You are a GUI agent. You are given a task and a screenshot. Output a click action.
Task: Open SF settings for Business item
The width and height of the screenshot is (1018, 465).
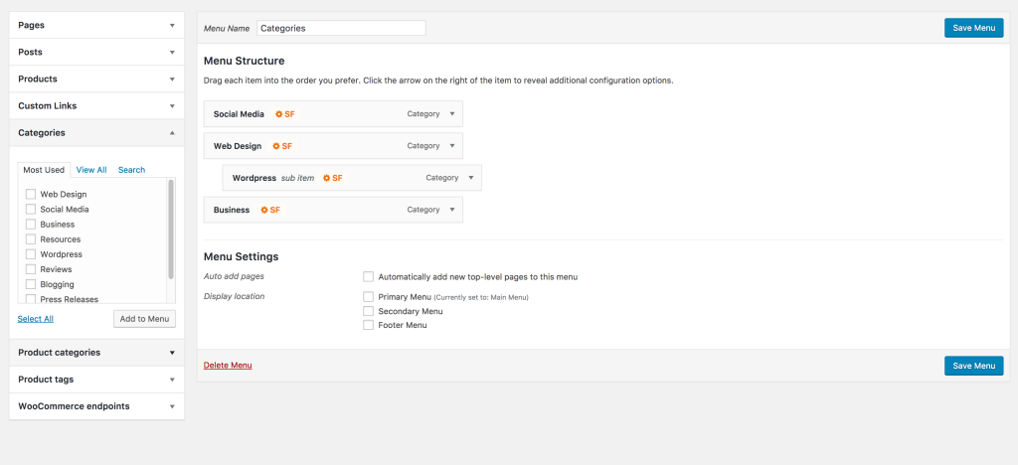coord(270,210)
